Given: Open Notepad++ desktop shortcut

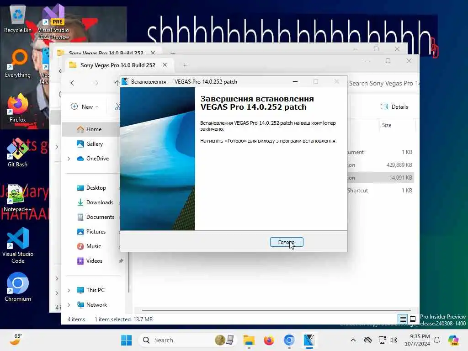Looking at the screenshot, I should (18, 198).
